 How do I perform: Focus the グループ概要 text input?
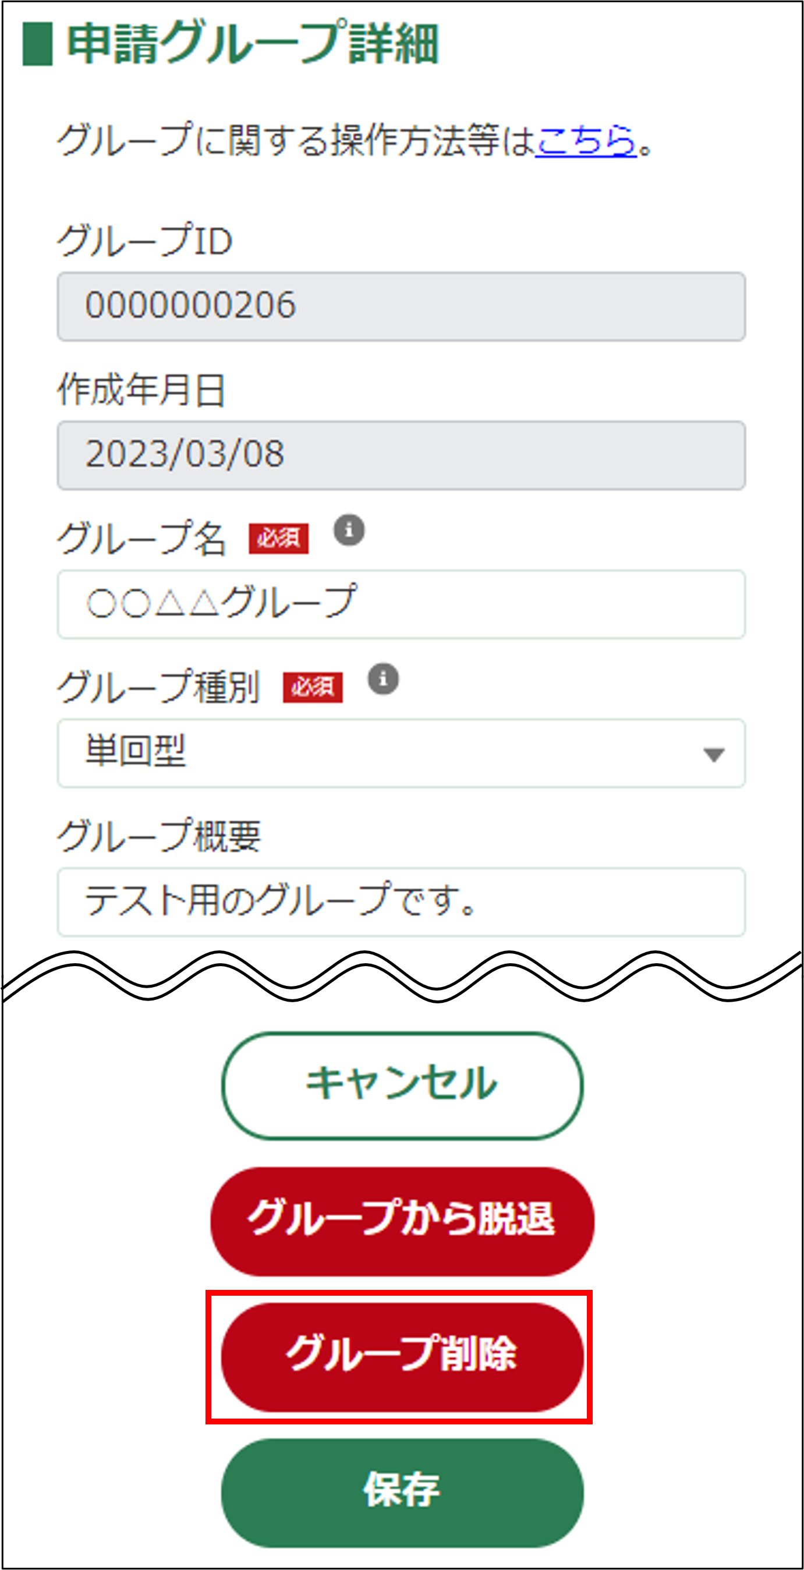401,902
